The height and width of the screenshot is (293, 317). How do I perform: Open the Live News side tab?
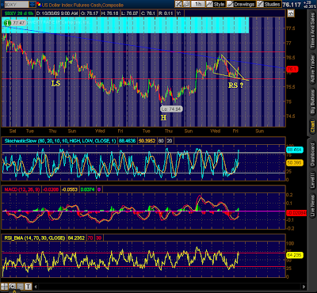tap(312, 206)
